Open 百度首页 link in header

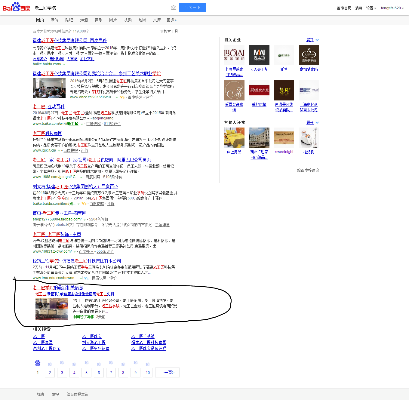[344, 8]
